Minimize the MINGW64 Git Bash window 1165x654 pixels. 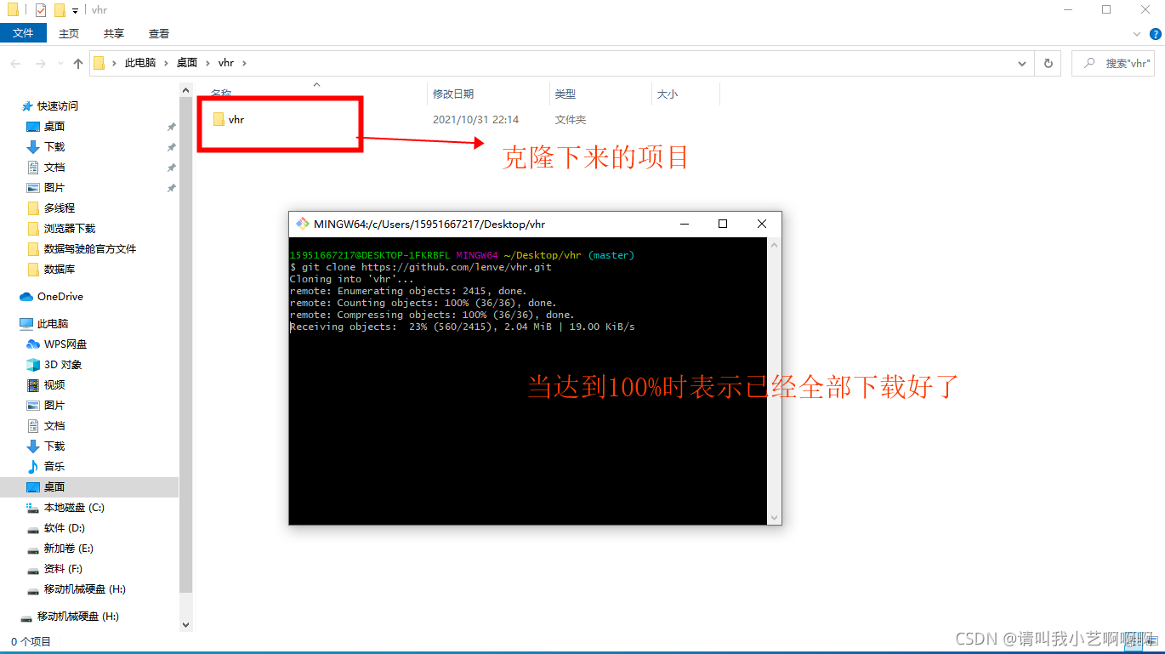(685, 224)
